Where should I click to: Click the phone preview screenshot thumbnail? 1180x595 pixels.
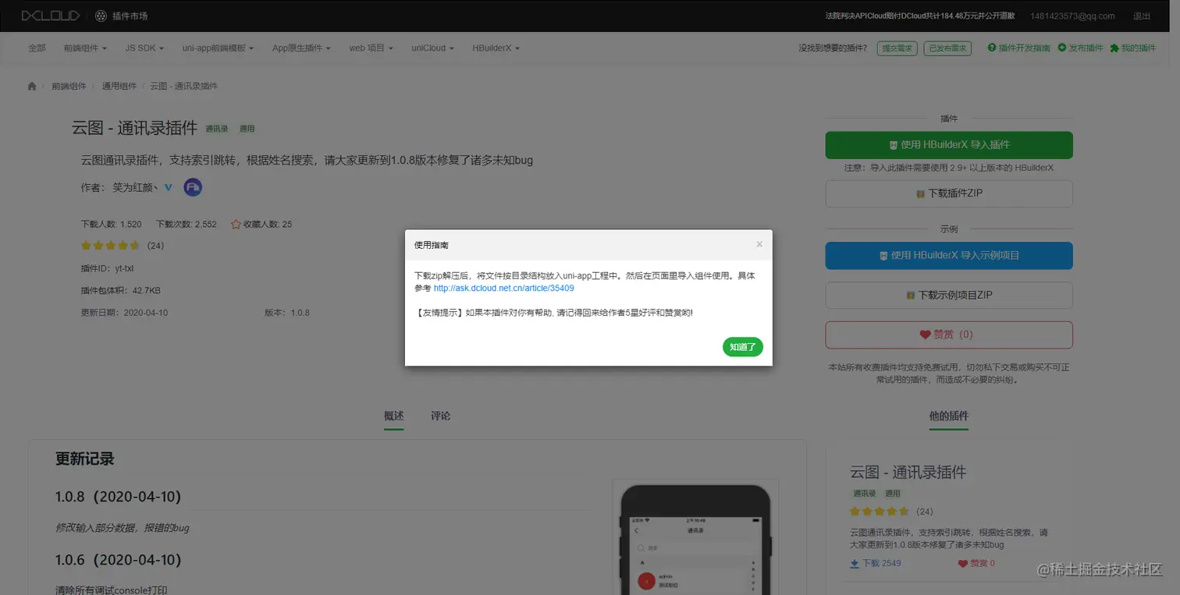695,537
